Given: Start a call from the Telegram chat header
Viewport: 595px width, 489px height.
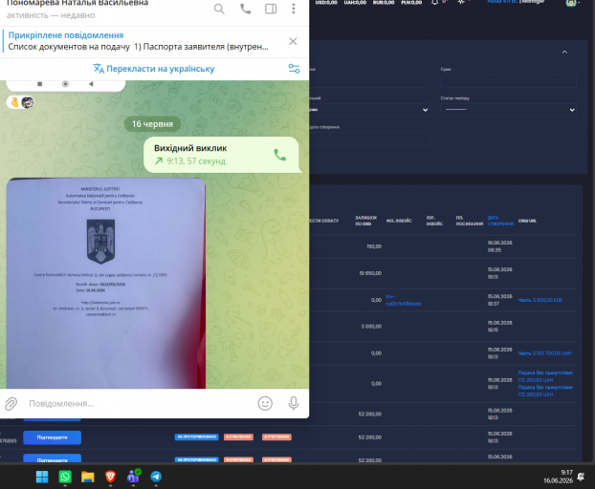Looking at the screenshot, I should click(246, 9).
